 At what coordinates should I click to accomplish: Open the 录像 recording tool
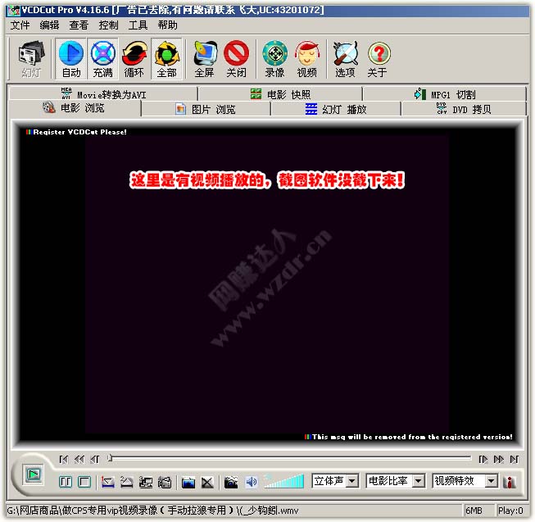coord(274,59)
